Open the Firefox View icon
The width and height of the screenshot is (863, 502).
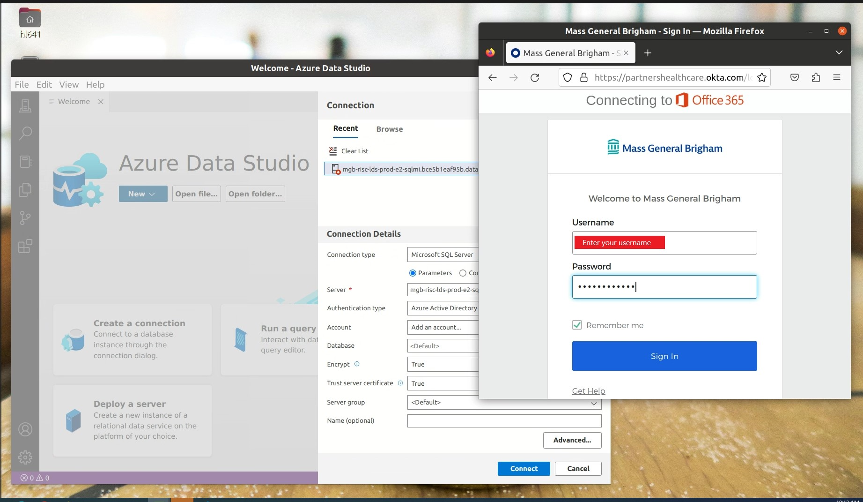point(490,52)
